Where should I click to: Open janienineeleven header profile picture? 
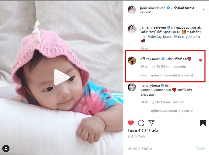(x=132, y=10)
